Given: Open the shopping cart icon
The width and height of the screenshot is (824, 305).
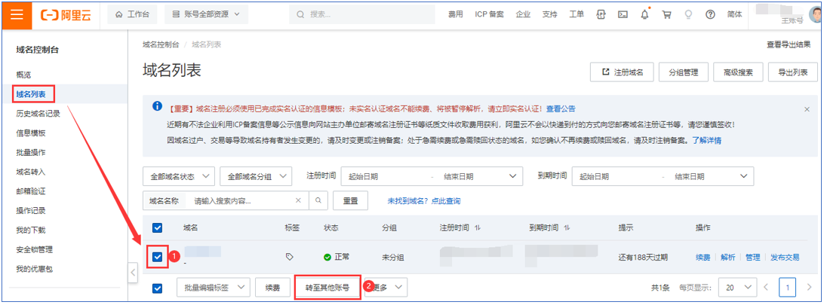Looking at the screenshot, I should point(666,14).
